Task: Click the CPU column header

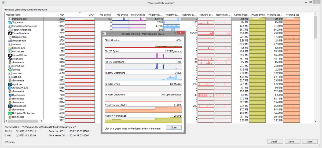Action: [80, 14]
